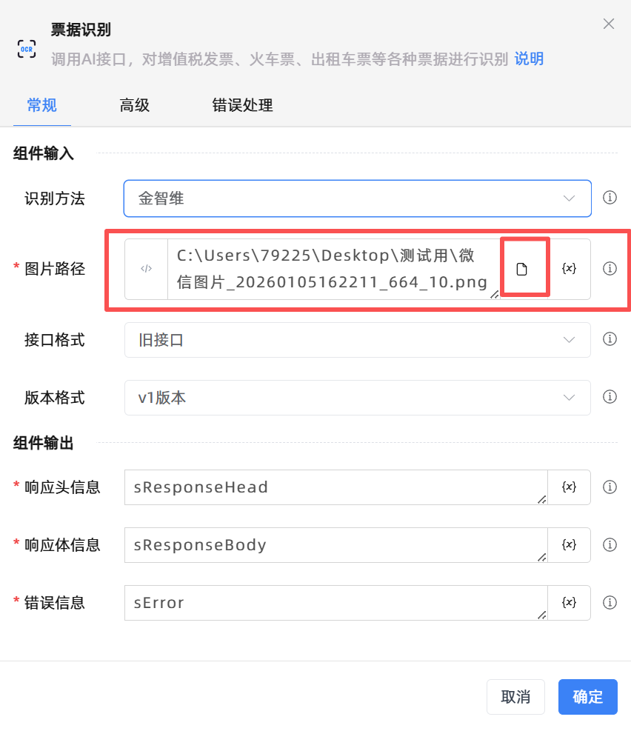
Task: Click the info icon beside 识别方法
Action: pyautogui.click(x=610, y=198)
